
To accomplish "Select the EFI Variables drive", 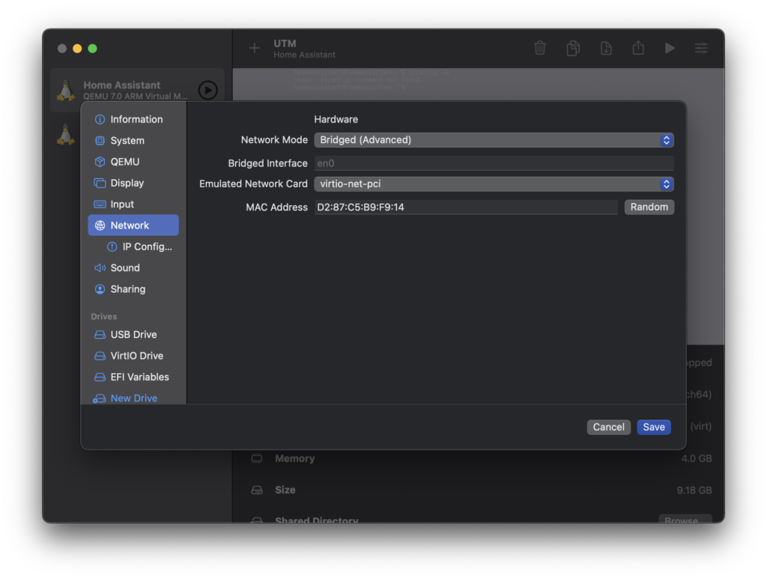I will (133, 377).
